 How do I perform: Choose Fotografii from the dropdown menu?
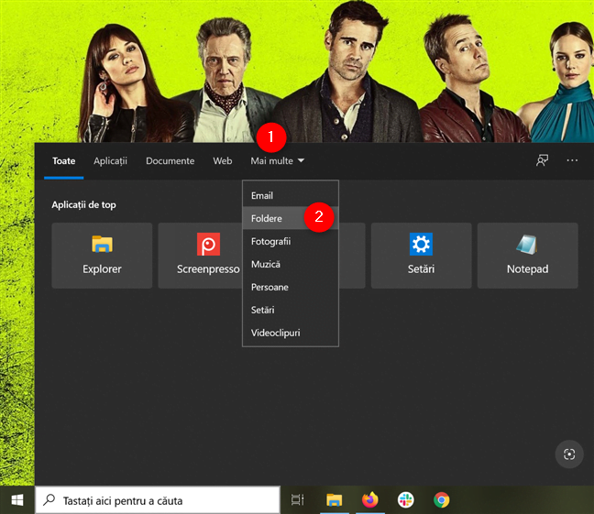291,241
